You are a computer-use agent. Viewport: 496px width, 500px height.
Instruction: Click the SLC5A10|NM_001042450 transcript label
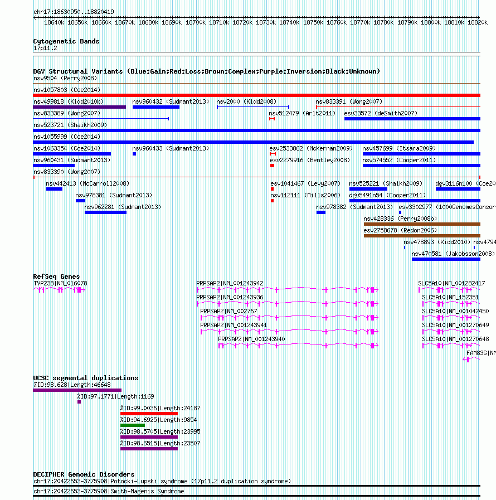[x=455, y=311]
